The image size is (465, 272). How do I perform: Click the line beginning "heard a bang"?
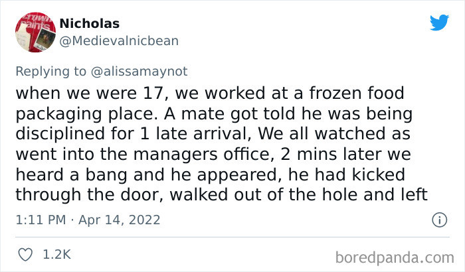(x=211, y=174)
